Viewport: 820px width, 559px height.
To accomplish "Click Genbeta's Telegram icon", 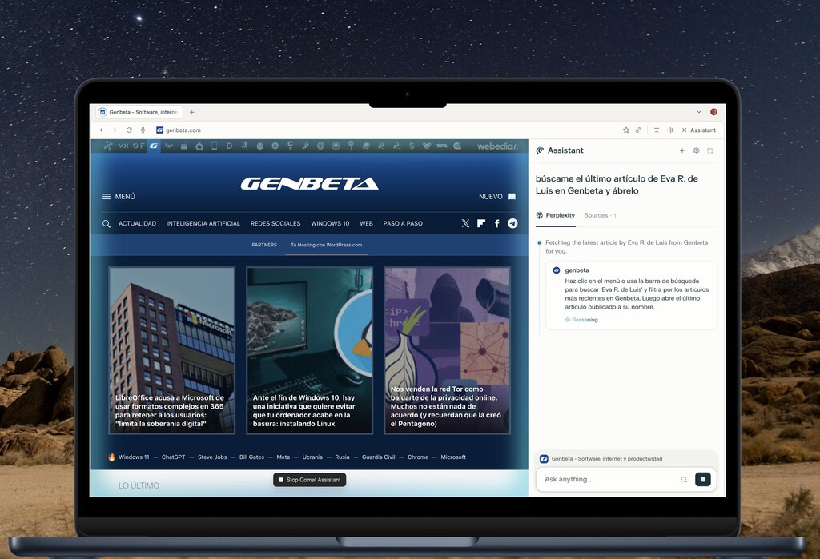I will click(x=512, y=223).
